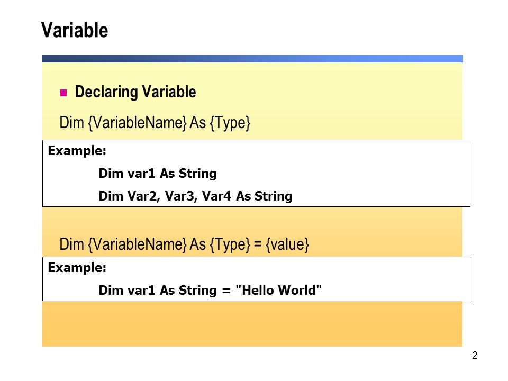Click the first "Dim {VariableName} As {Type}" syntax line
Viewport: 508px width, 381px height.
pyautogui.click(x=155, y=123)
